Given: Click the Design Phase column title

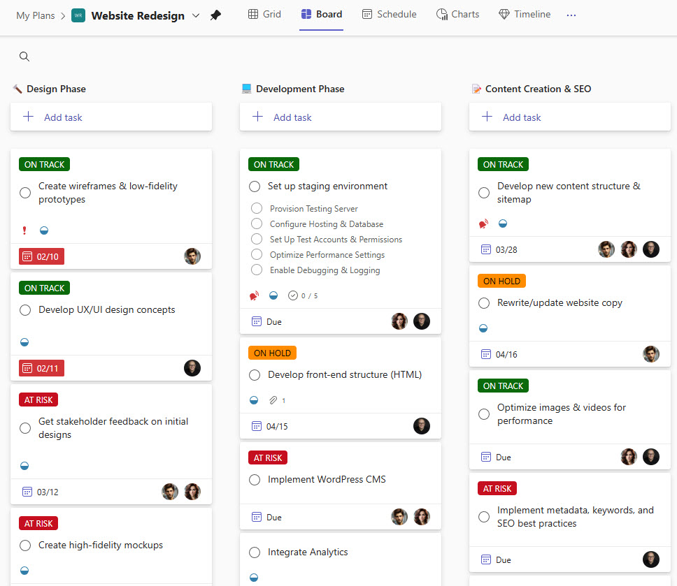Looking at the screenshot, I should [x=56, y=89].
